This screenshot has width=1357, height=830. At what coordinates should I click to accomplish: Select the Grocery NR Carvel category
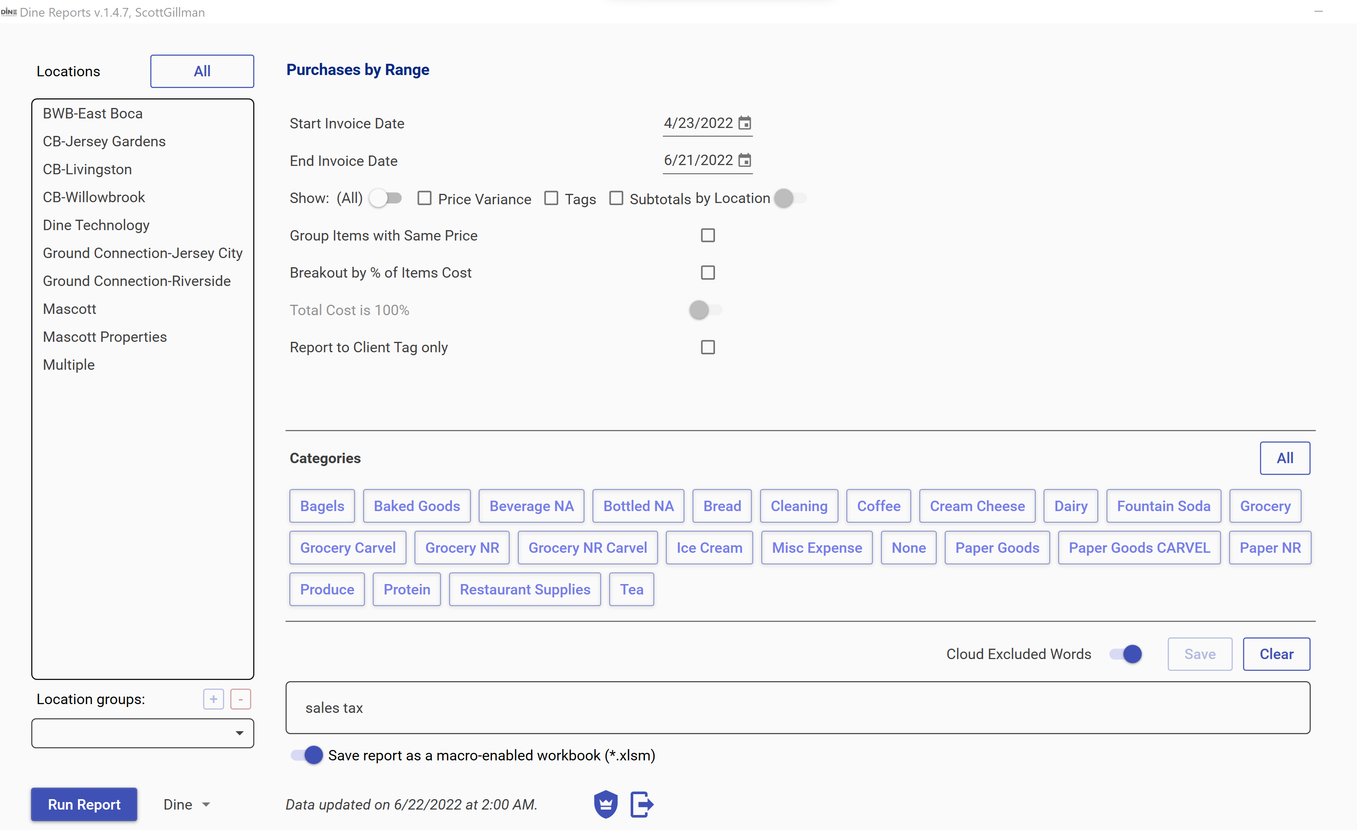coord(588,548)
